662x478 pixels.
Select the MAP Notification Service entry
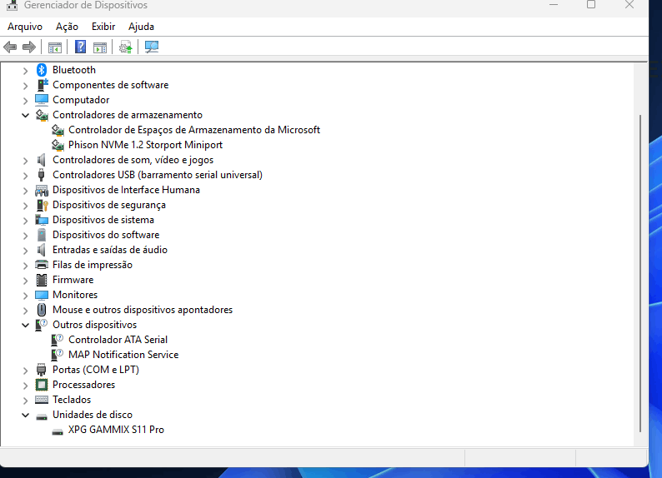tap(123, 355)
